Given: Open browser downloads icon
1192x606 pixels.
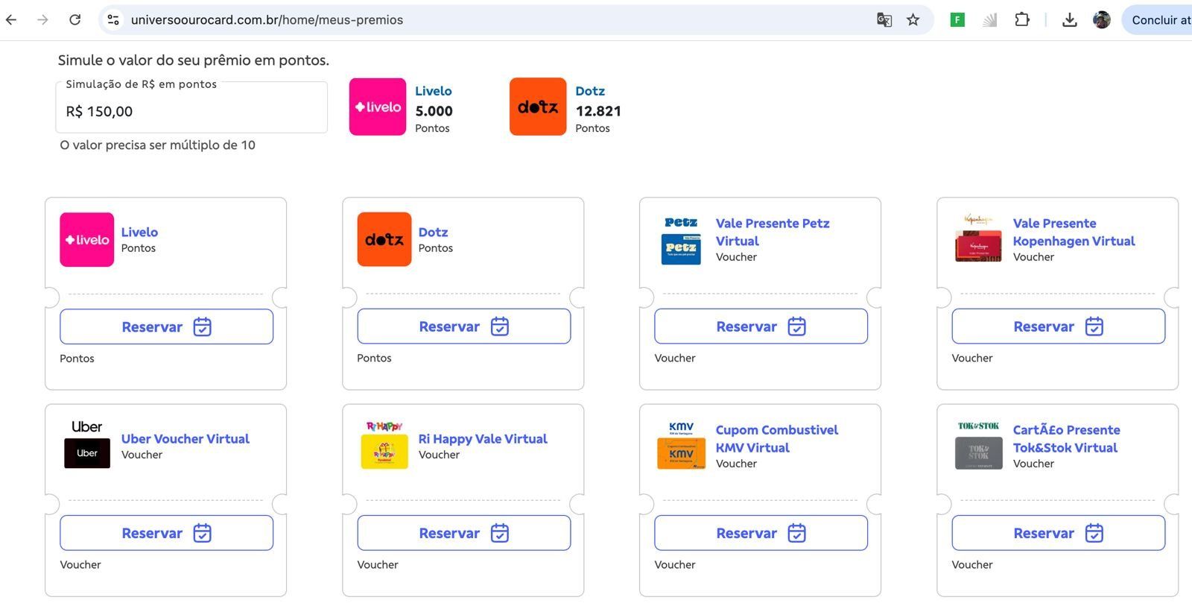Looking at the screenshot, I should [x=1069, y=20].
